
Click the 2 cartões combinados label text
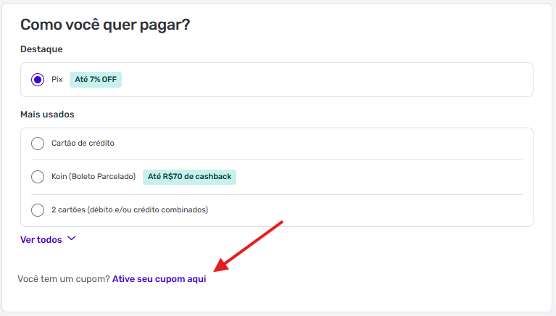130,210
